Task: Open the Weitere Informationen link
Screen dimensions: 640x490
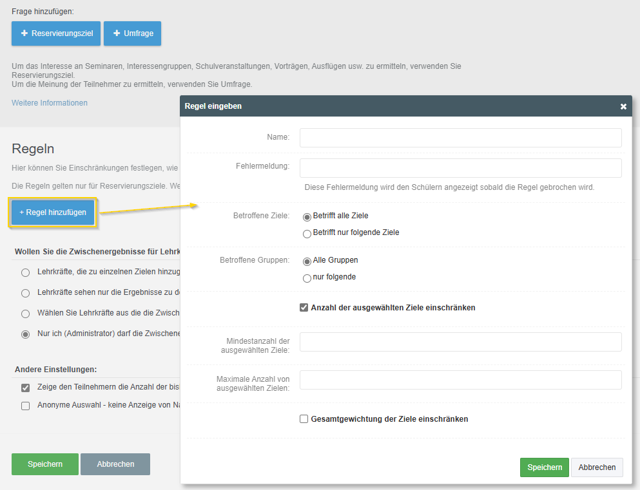Action: coord(50,103)
